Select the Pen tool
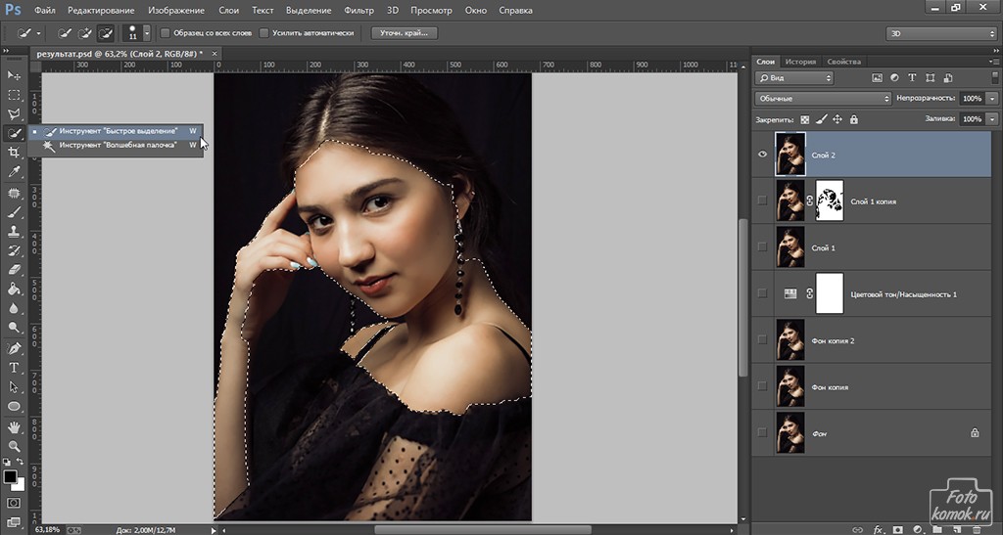Screen dimensions: 1003x535 click(14, 347)
